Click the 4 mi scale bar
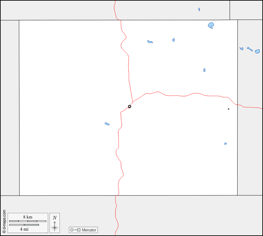The image size is (263, 236). 24,225
